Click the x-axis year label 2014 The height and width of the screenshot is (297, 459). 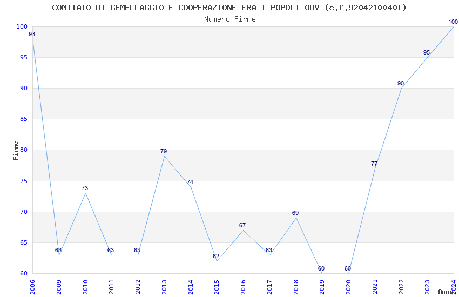191,287
